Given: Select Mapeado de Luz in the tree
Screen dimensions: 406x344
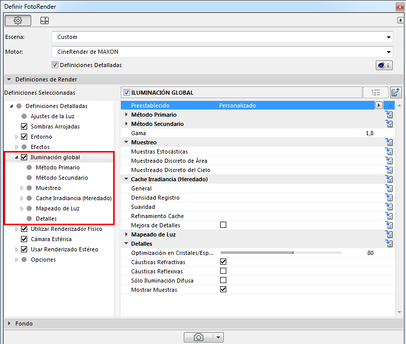Looking at the screenshot, I should (x=57, y=208).
